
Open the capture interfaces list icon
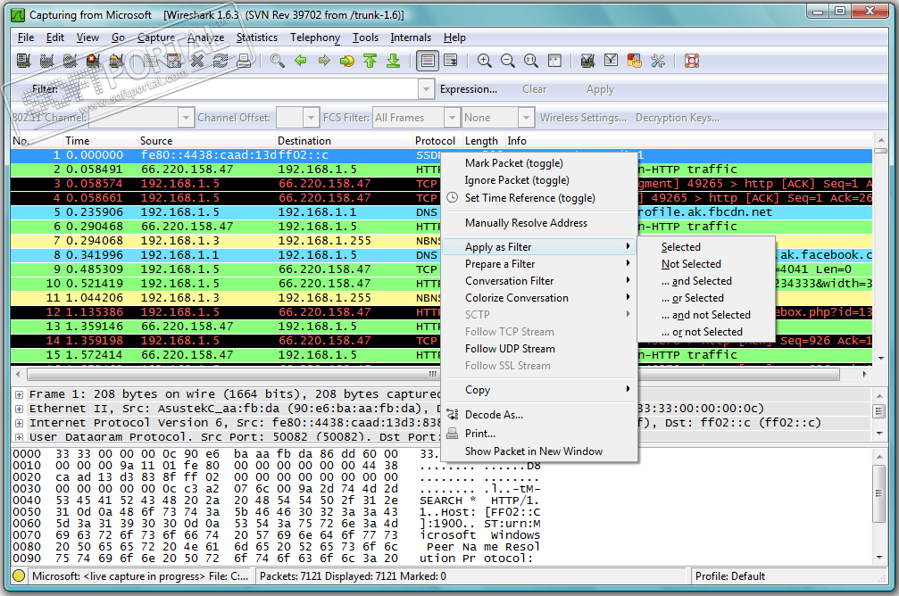coord(23,61)
